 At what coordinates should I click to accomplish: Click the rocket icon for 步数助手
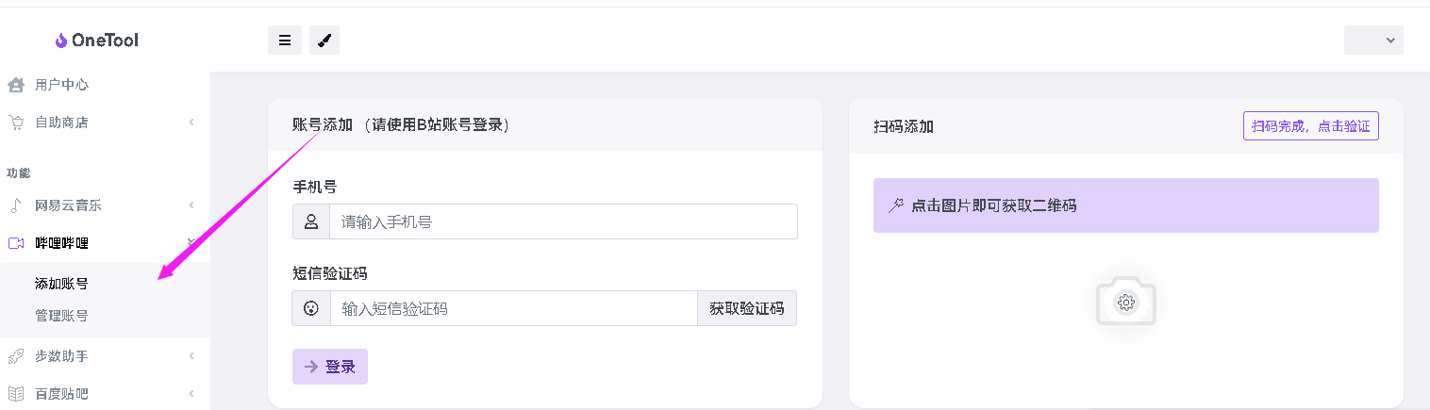[16, 356]
